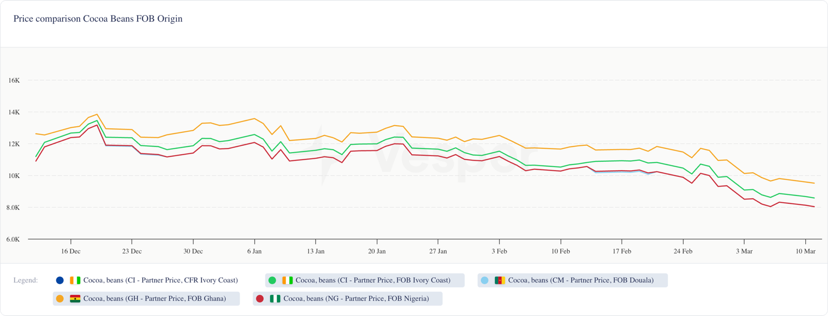Click the green FOB Ivory Coast legend dot

[x=272, y=280]
